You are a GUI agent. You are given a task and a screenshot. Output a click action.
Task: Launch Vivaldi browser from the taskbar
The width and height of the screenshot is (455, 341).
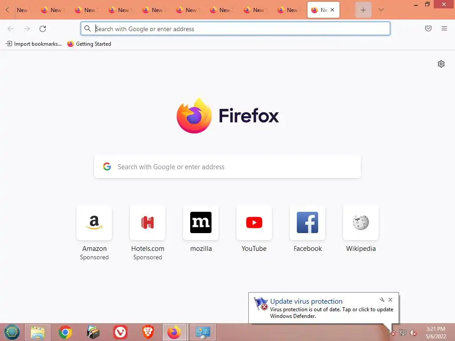120,332
